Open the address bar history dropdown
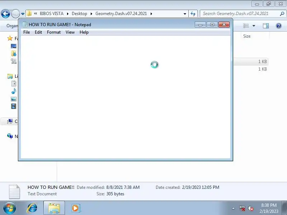 (185, 14)
